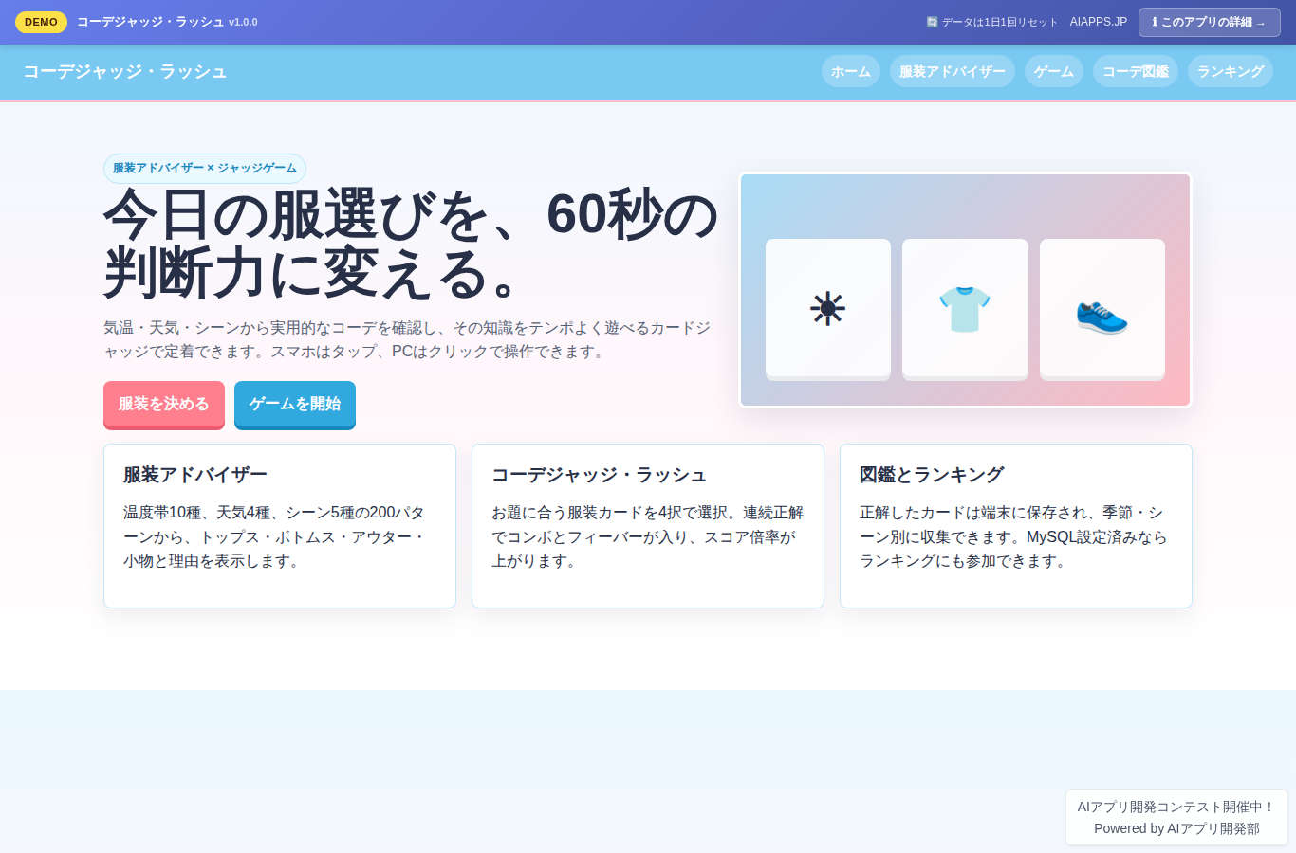
Task: Click the sun weather card icon
Action: point(827,309)
